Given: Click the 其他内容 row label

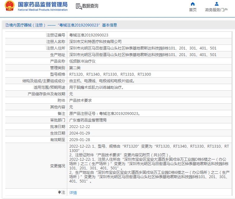Looking at the screenshot, I should (58, 107).
